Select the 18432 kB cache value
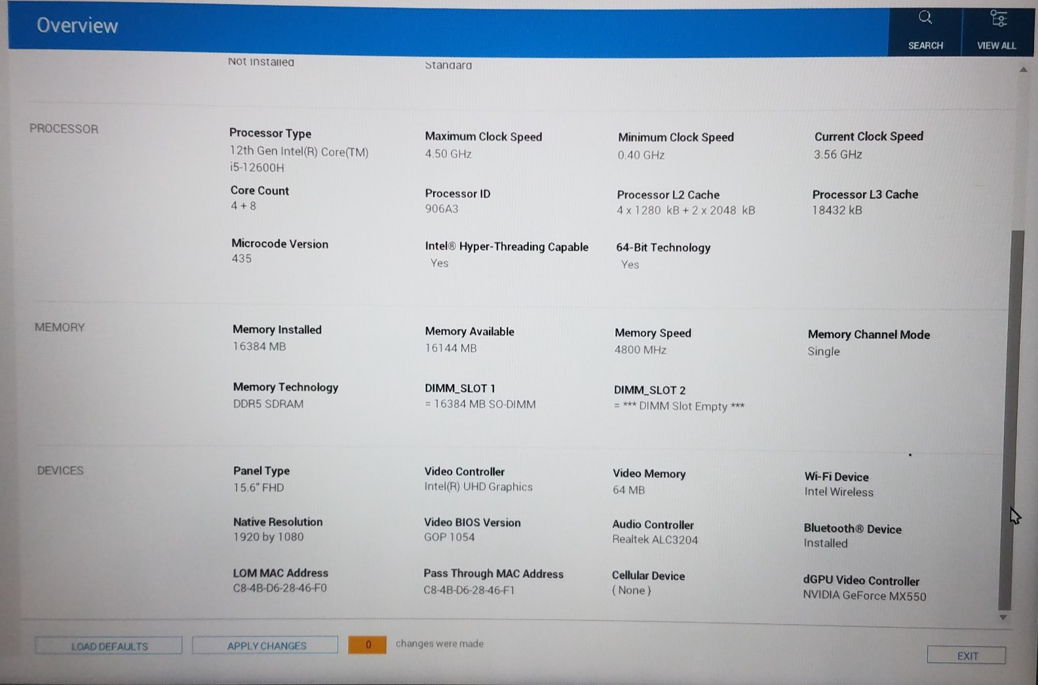1038x685 pixels. pyautogui.click(x=837, y=210)
